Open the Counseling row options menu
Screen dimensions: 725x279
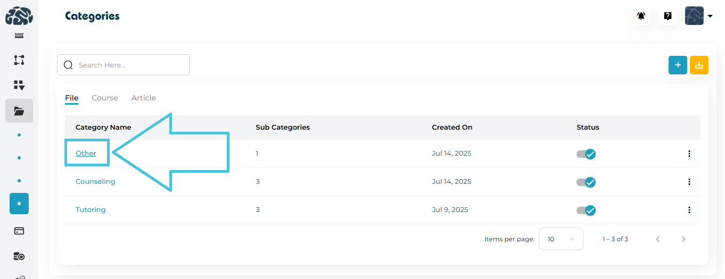click(x=689, y=182)
